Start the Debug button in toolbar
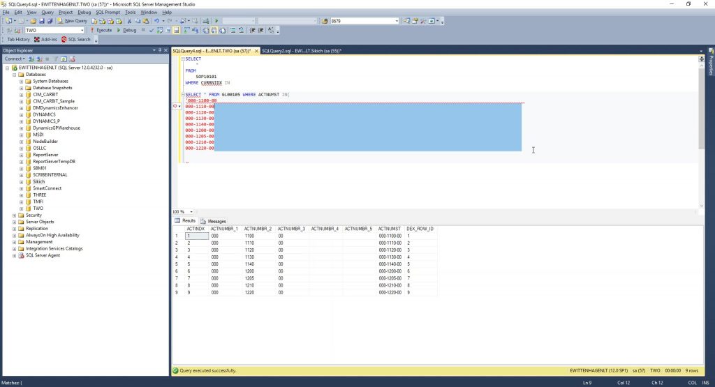The height and width of the screenshot is (387, 715). [127, 30]
